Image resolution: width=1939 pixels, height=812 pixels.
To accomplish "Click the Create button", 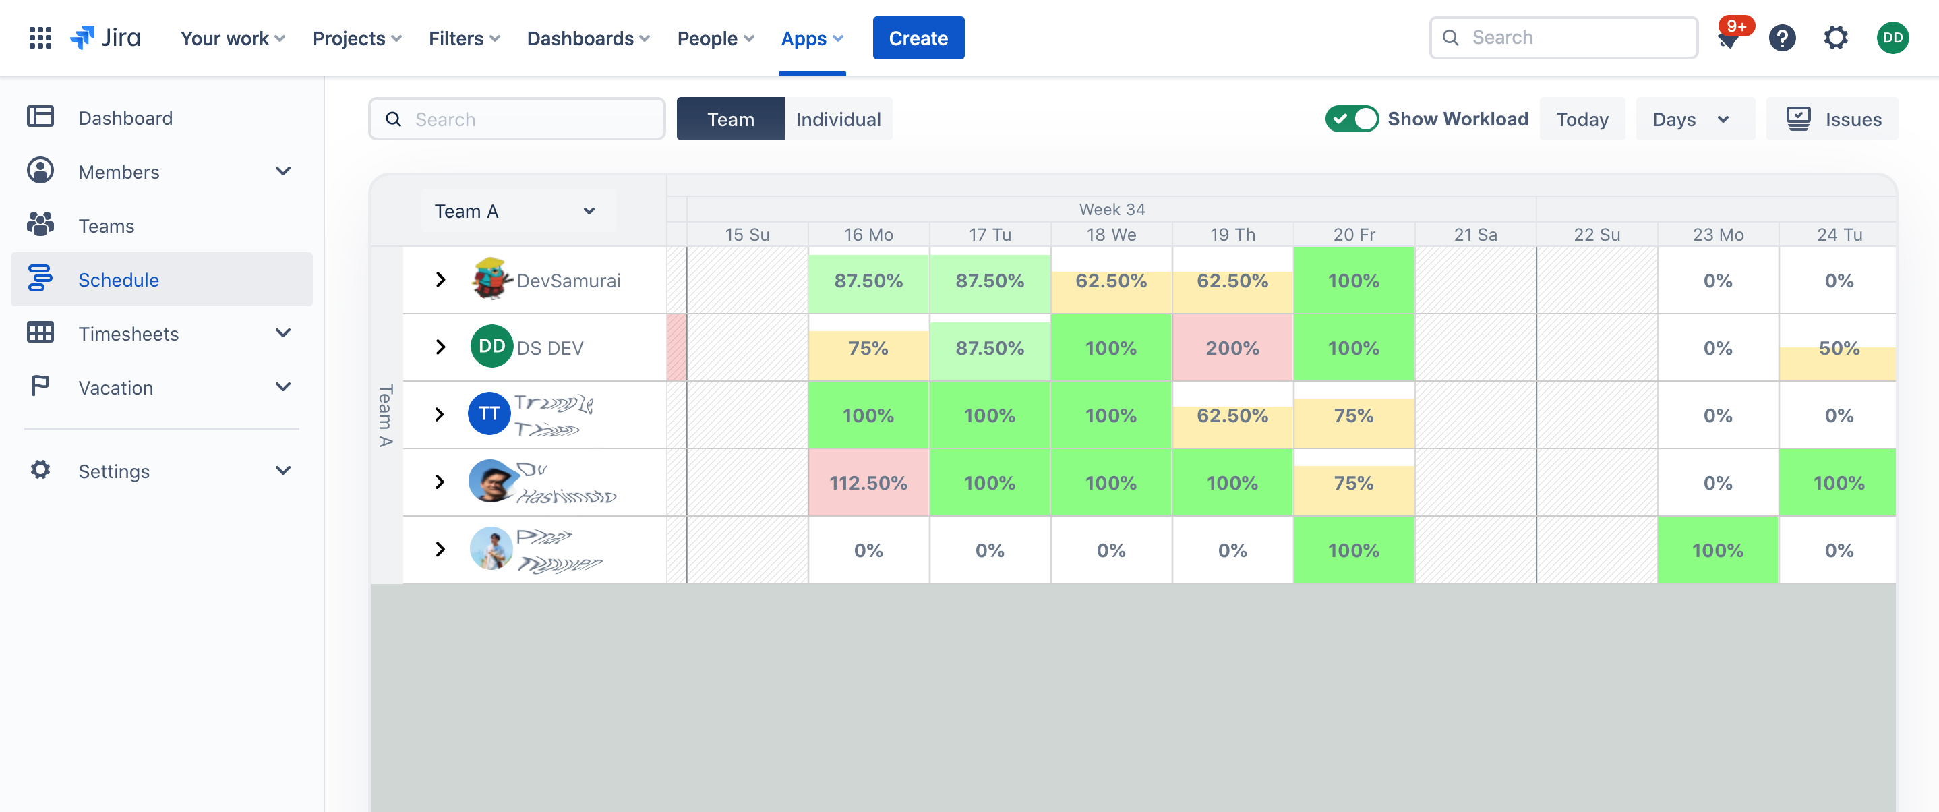I will (918, 38).
